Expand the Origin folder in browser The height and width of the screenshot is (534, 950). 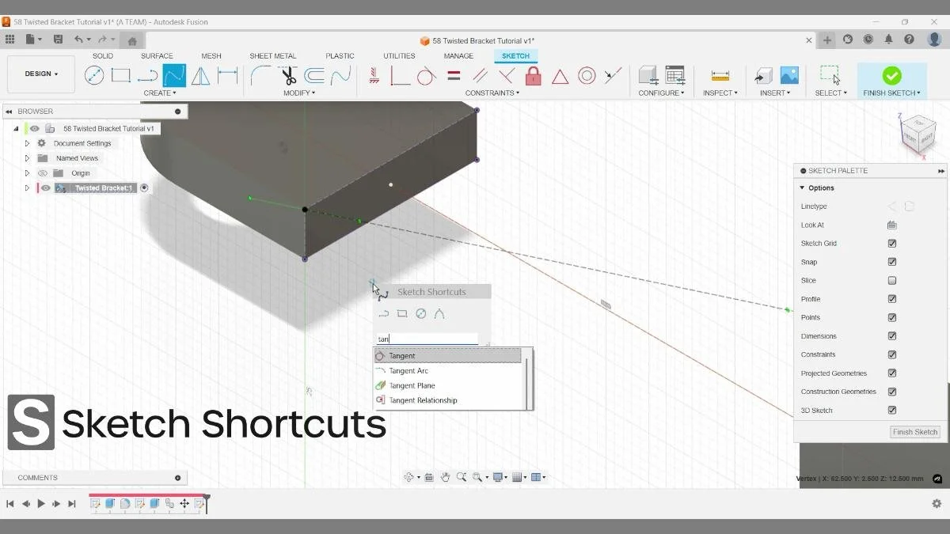[x=25, y=172]
